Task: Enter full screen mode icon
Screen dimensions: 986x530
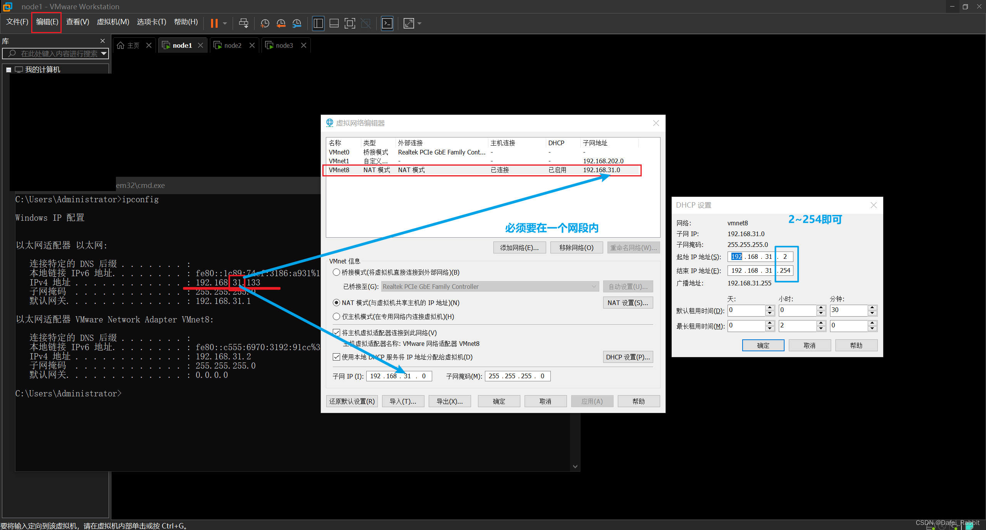Action: coord(350,23)
